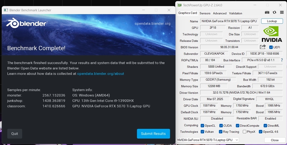The height and width of the screenshot is (145, 287).
Task: Click the GPU Name text field
Action: pyautogui.click(x=229, y=21)
